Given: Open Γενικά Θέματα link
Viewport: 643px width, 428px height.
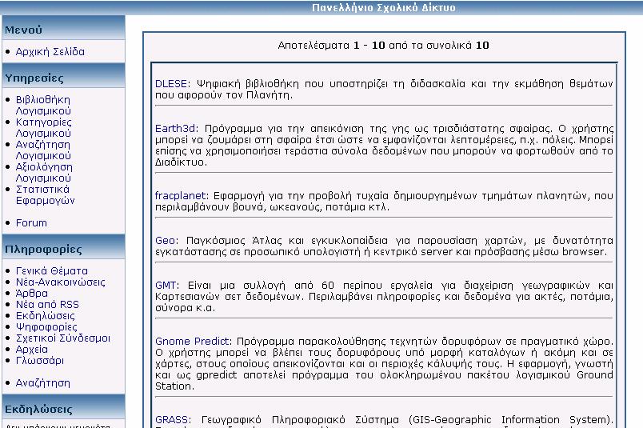Looking at the screenshot, I should tap(52, 271).
